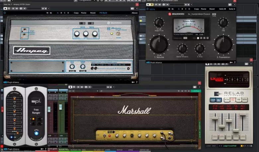Click masterdesk Stereo Enhance knob
259x152 pixels.
coord(182,48)
